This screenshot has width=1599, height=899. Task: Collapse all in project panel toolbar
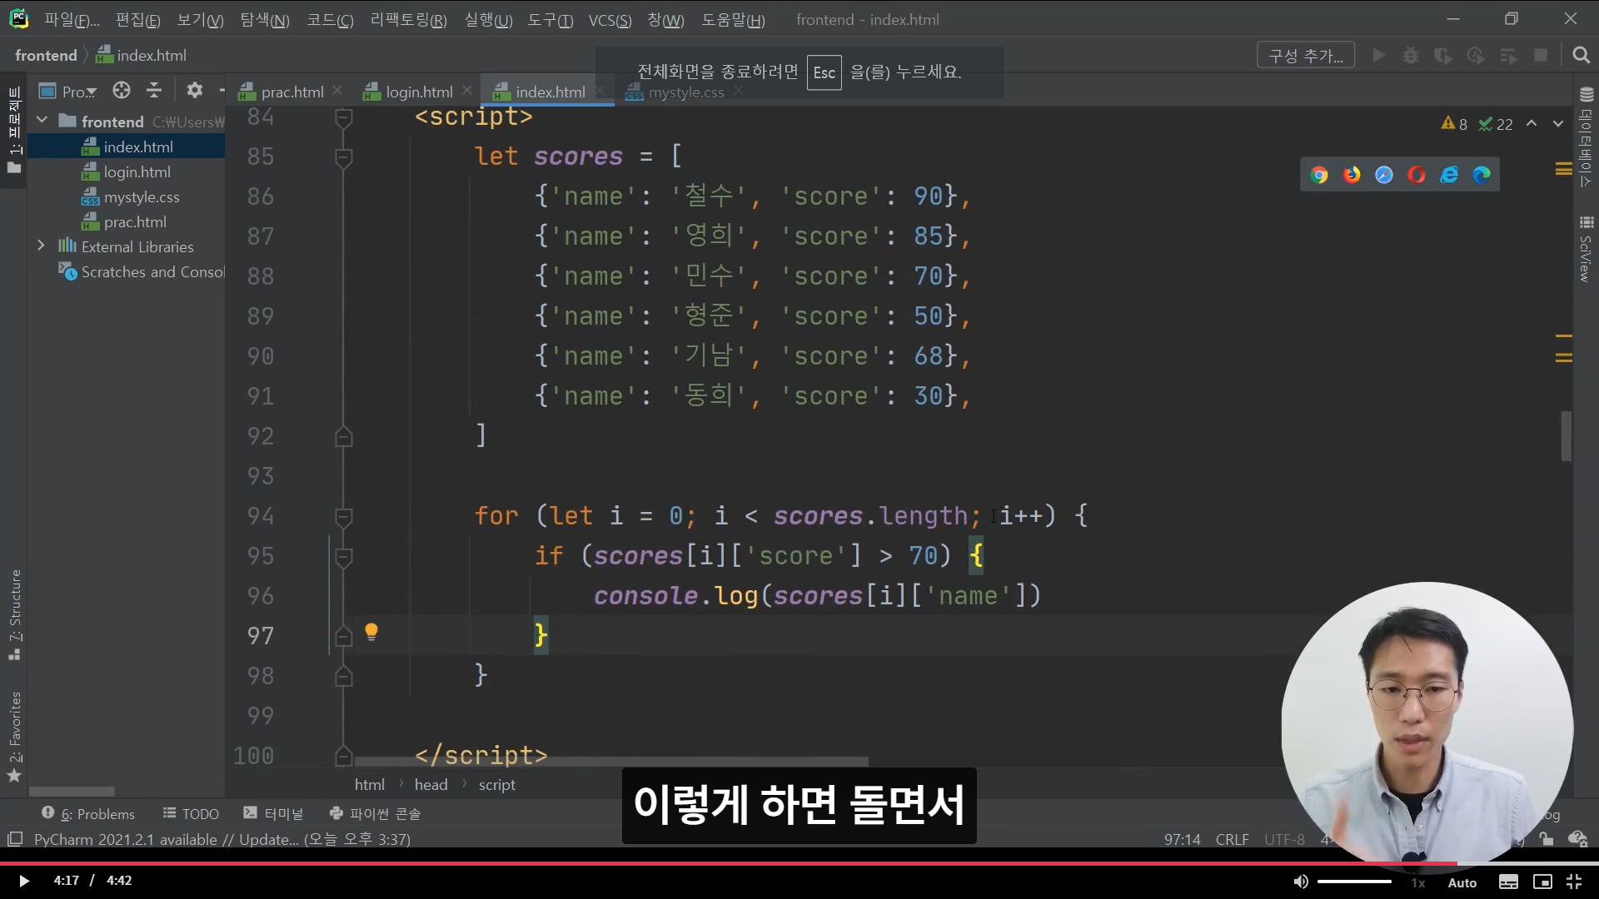click(154, 91)
